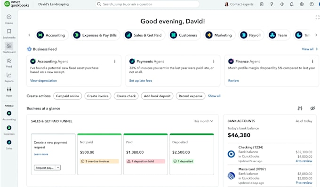This screenshot has height=187, width=320.
Task: Click Learn more in payment request card
Action: pyautogui.click(x=41, y=154)
